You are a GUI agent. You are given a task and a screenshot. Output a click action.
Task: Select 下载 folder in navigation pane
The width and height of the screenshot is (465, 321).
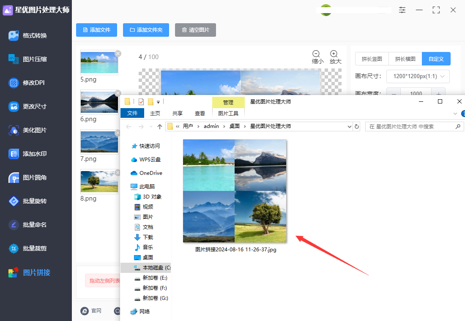[144, 237]
